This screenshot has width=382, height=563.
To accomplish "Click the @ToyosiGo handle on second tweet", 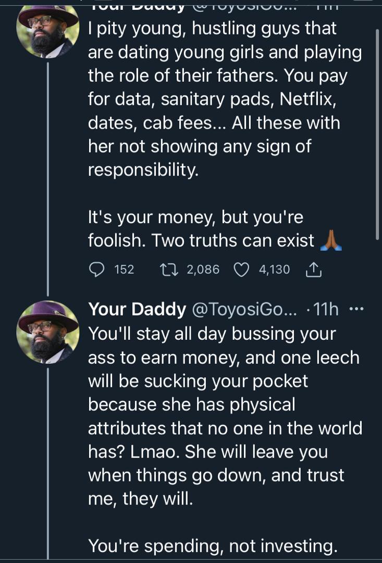I will tap(244, 310).
